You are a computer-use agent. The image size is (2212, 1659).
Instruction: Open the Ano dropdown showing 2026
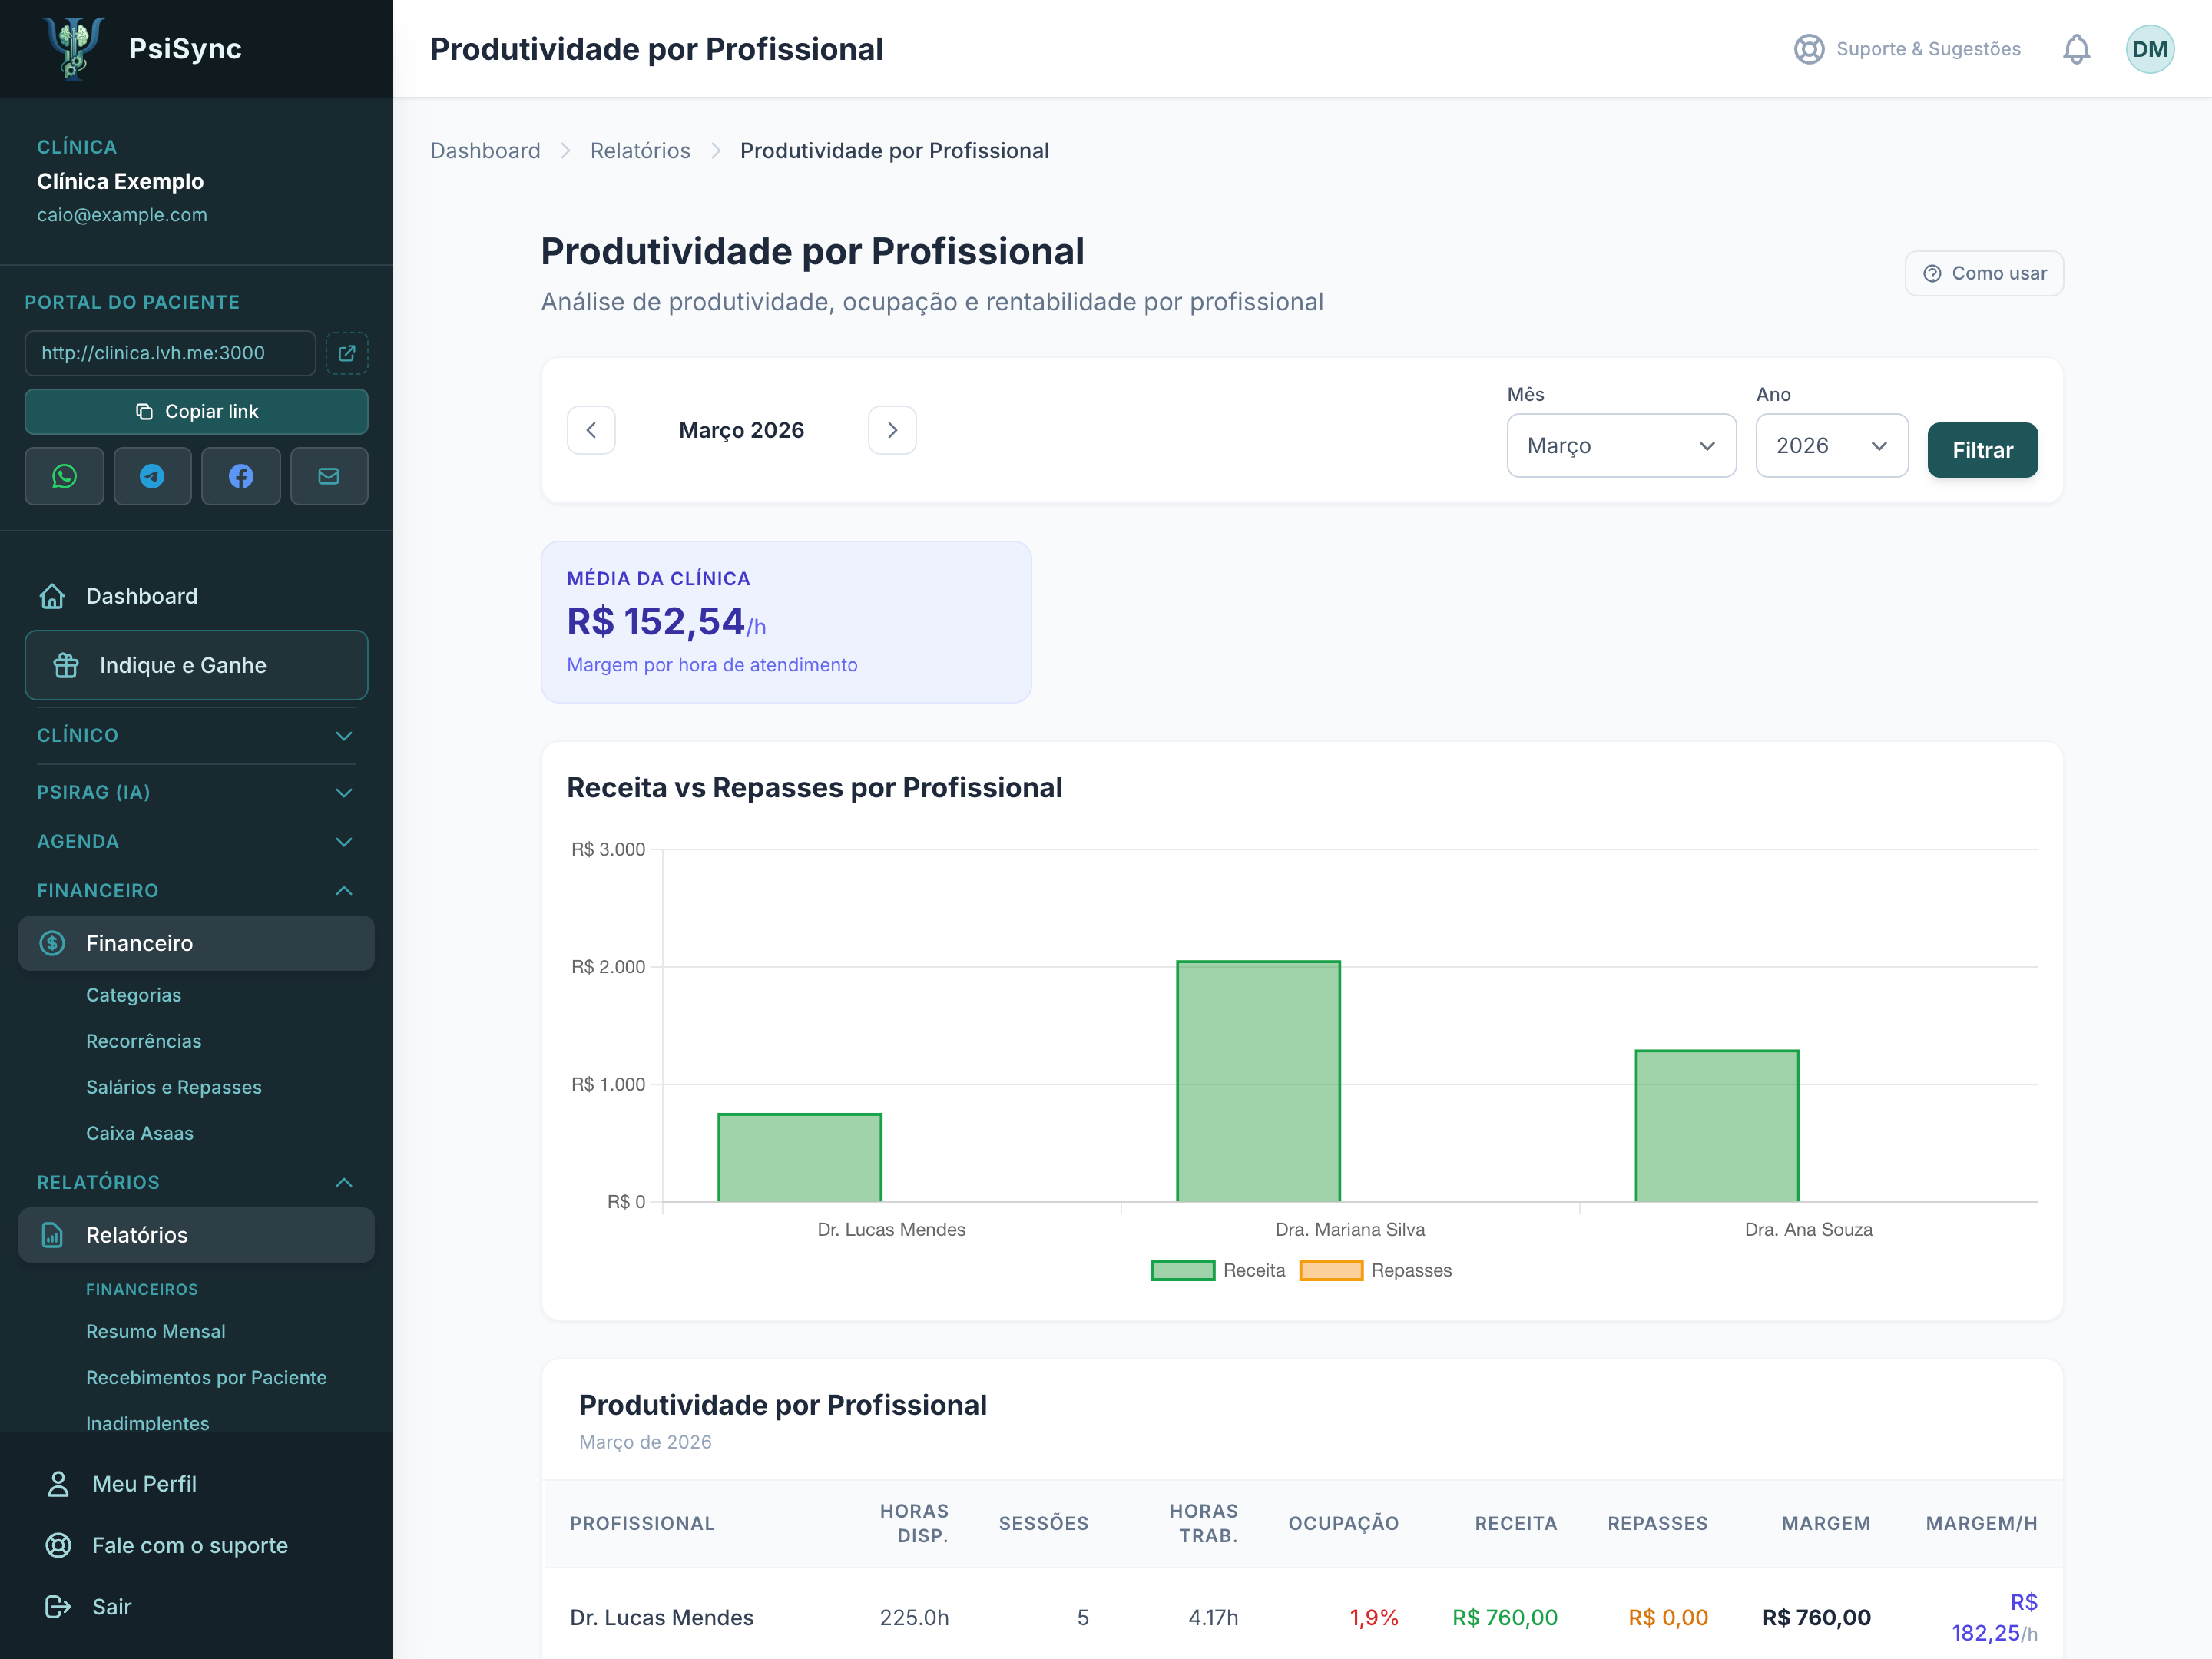tap(1832, 446)
